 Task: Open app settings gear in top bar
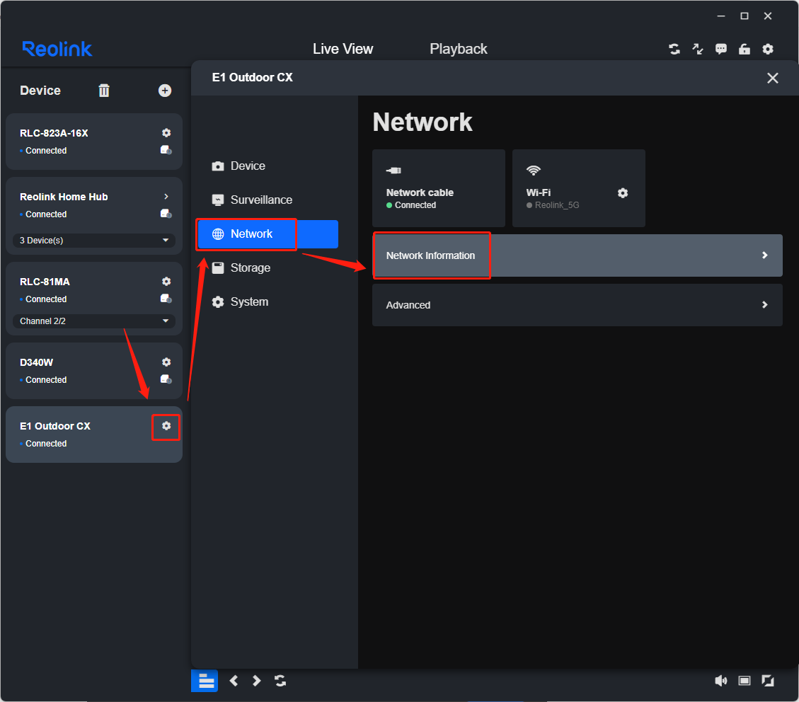click(768, 49)
